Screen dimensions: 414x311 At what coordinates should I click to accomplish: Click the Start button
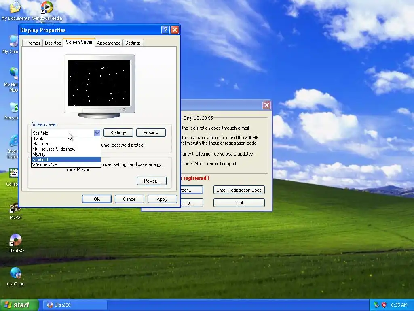coord(19,305)
